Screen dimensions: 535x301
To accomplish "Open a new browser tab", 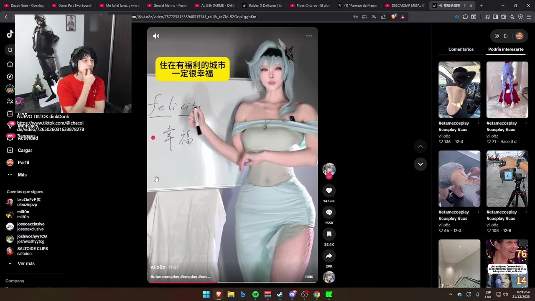I will point(481,5).
